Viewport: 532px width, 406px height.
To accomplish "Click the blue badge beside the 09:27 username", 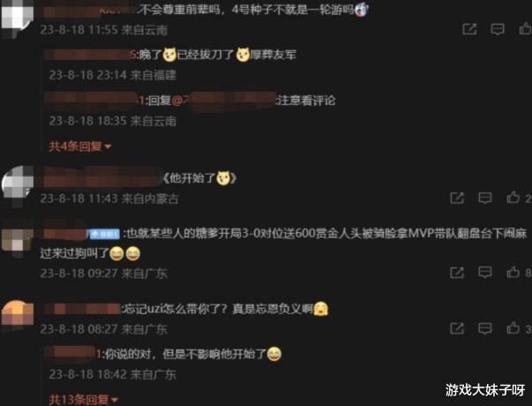I will tap(104, 234).
